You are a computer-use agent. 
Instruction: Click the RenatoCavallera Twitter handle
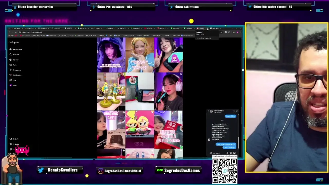(x=62, y=170)
